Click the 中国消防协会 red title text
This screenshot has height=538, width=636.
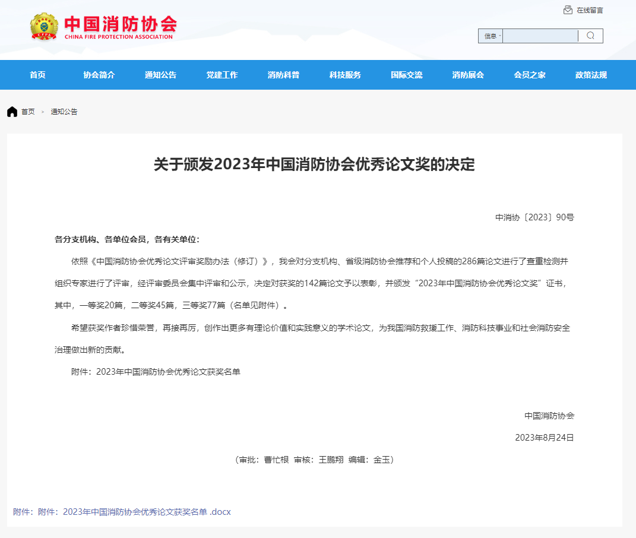(x=121, y=24)
